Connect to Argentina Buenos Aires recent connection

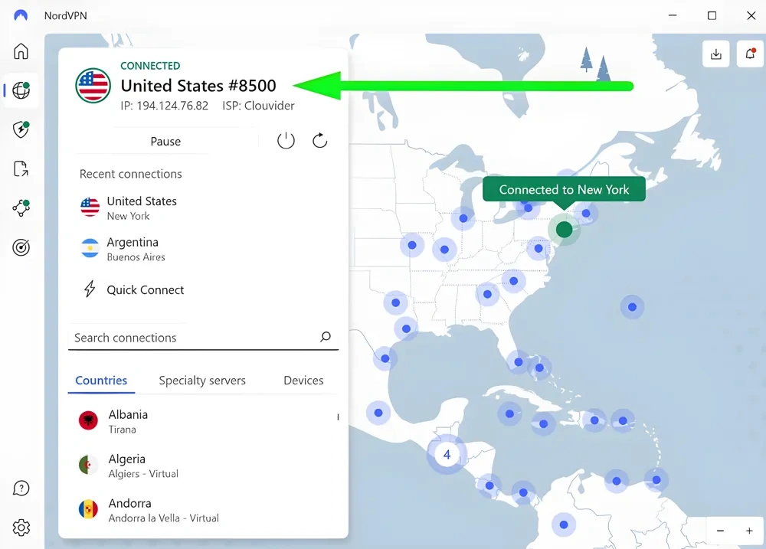[x=203, y=249]
